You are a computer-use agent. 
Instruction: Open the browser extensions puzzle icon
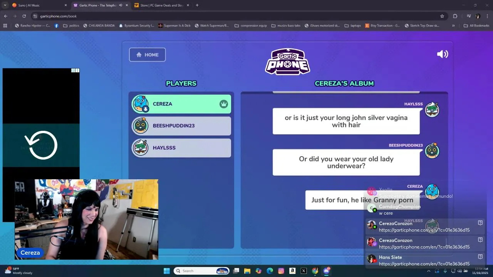(x=455, y=16)
